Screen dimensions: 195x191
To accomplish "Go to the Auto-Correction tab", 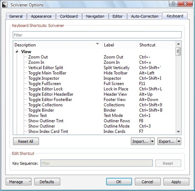I will pyautogui.click(x=145, y=16).
